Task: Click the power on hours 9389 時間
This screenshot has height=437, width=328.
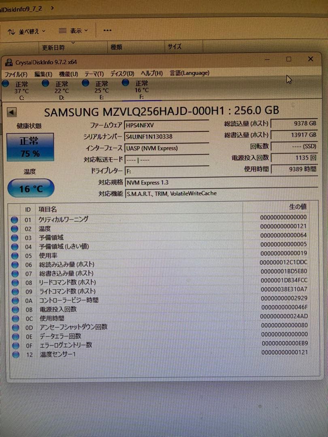Action: pos(294,169)
